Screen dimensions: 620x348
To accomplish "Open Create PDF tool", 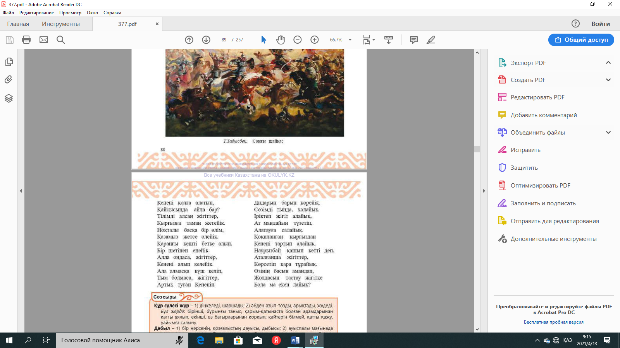I will pos(528,80).
